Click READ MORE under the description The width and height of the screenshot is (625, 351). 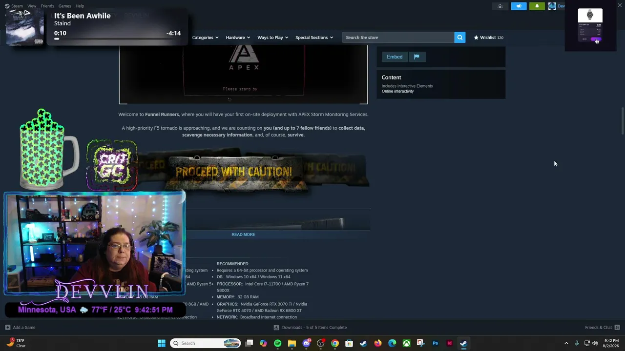[x=243, y=234]
